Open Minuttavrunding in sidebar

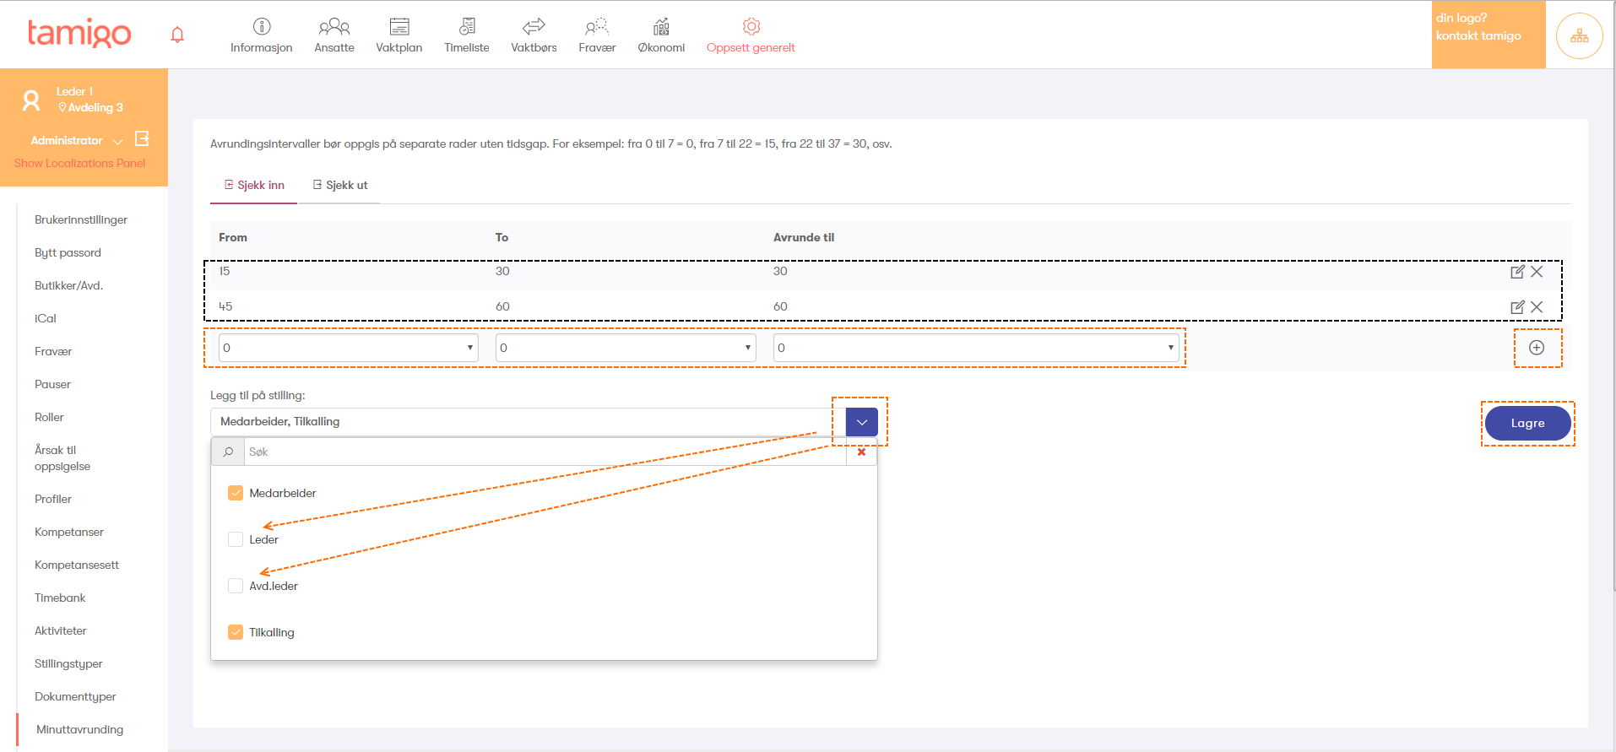coord(79,729)
